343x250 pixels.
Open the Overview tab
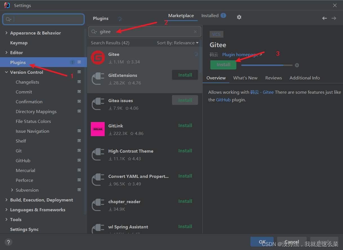[x=216, y=78]
